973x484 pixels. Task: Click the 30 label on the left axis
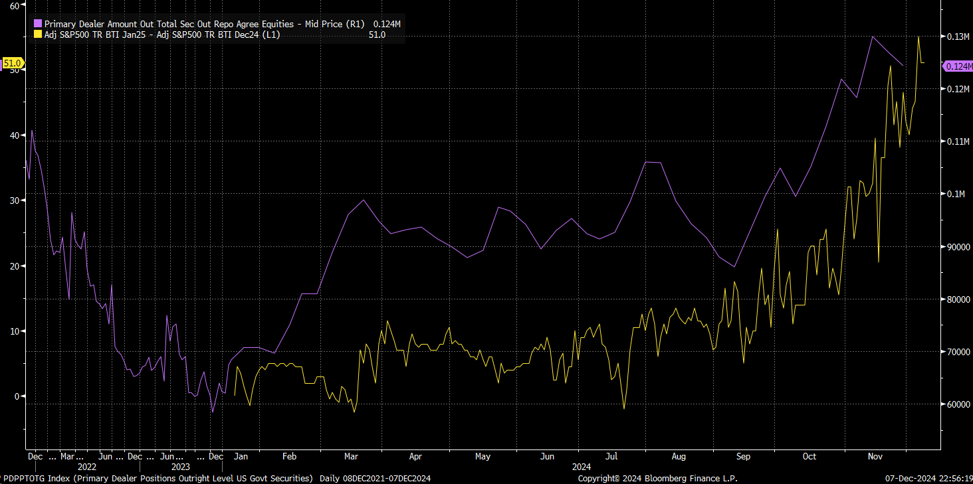(14, 201)
